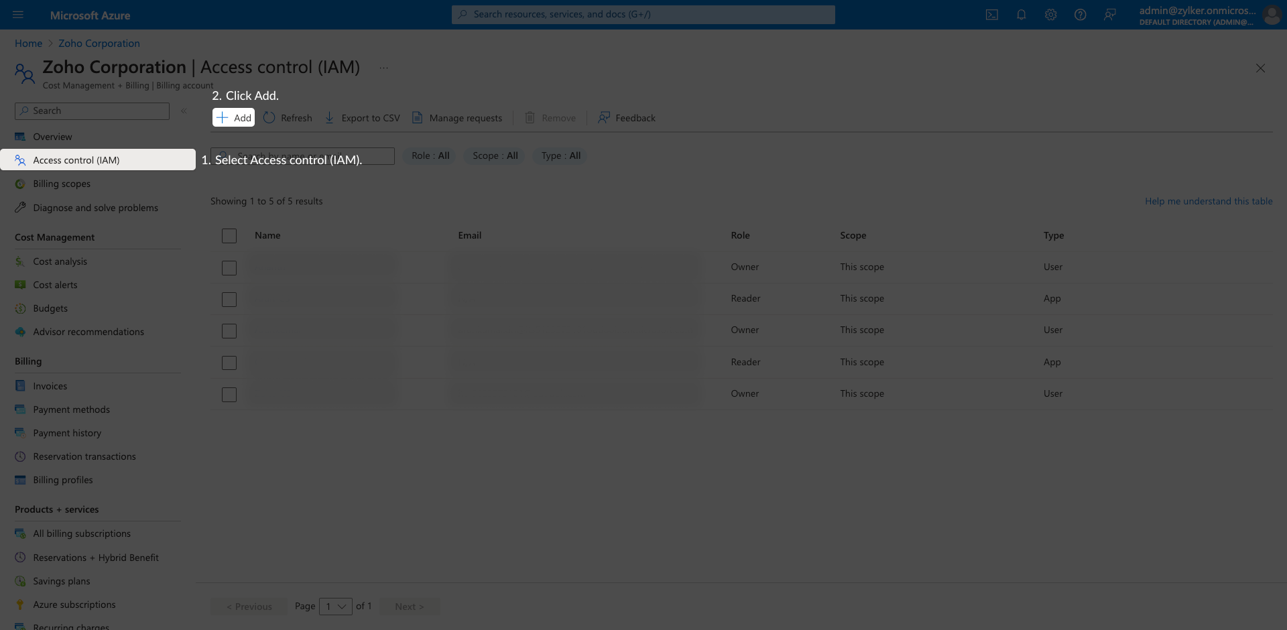Click the Payment history icon
Viewport: 1287px width, 630px height.
(20, 433)
